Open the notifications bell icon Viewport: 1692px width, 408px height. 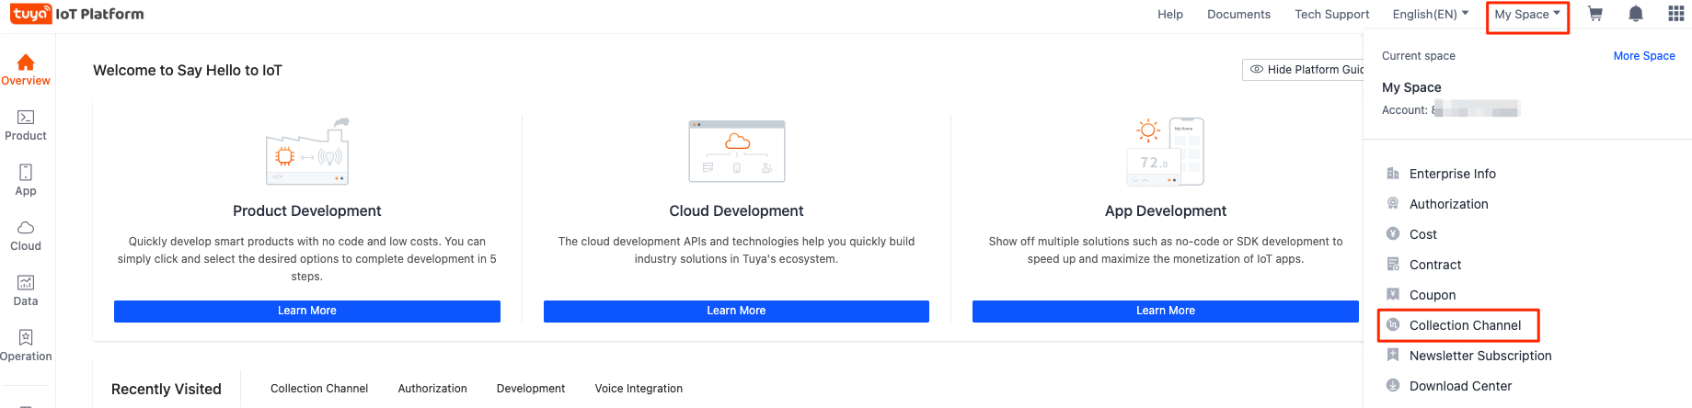[x=1636, y=14]
